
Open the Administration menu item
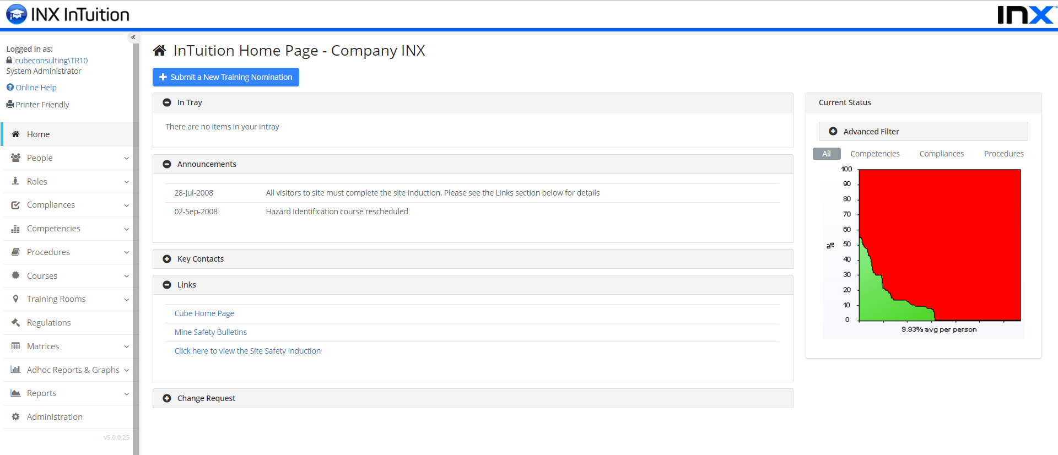pyautogui.click(x=67, y=417)
